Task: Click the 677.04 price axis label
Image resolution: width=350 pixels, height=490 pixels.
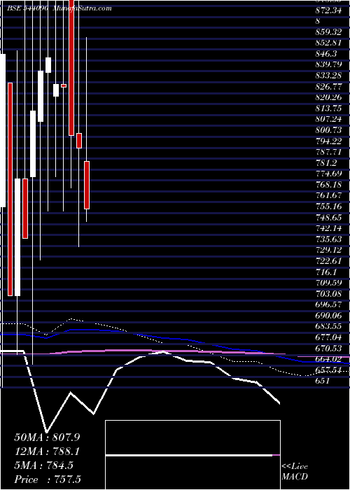Action: [328, 337]
